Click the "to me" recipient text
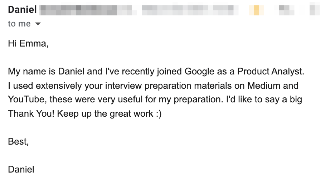335x184 pixels. 19,24
